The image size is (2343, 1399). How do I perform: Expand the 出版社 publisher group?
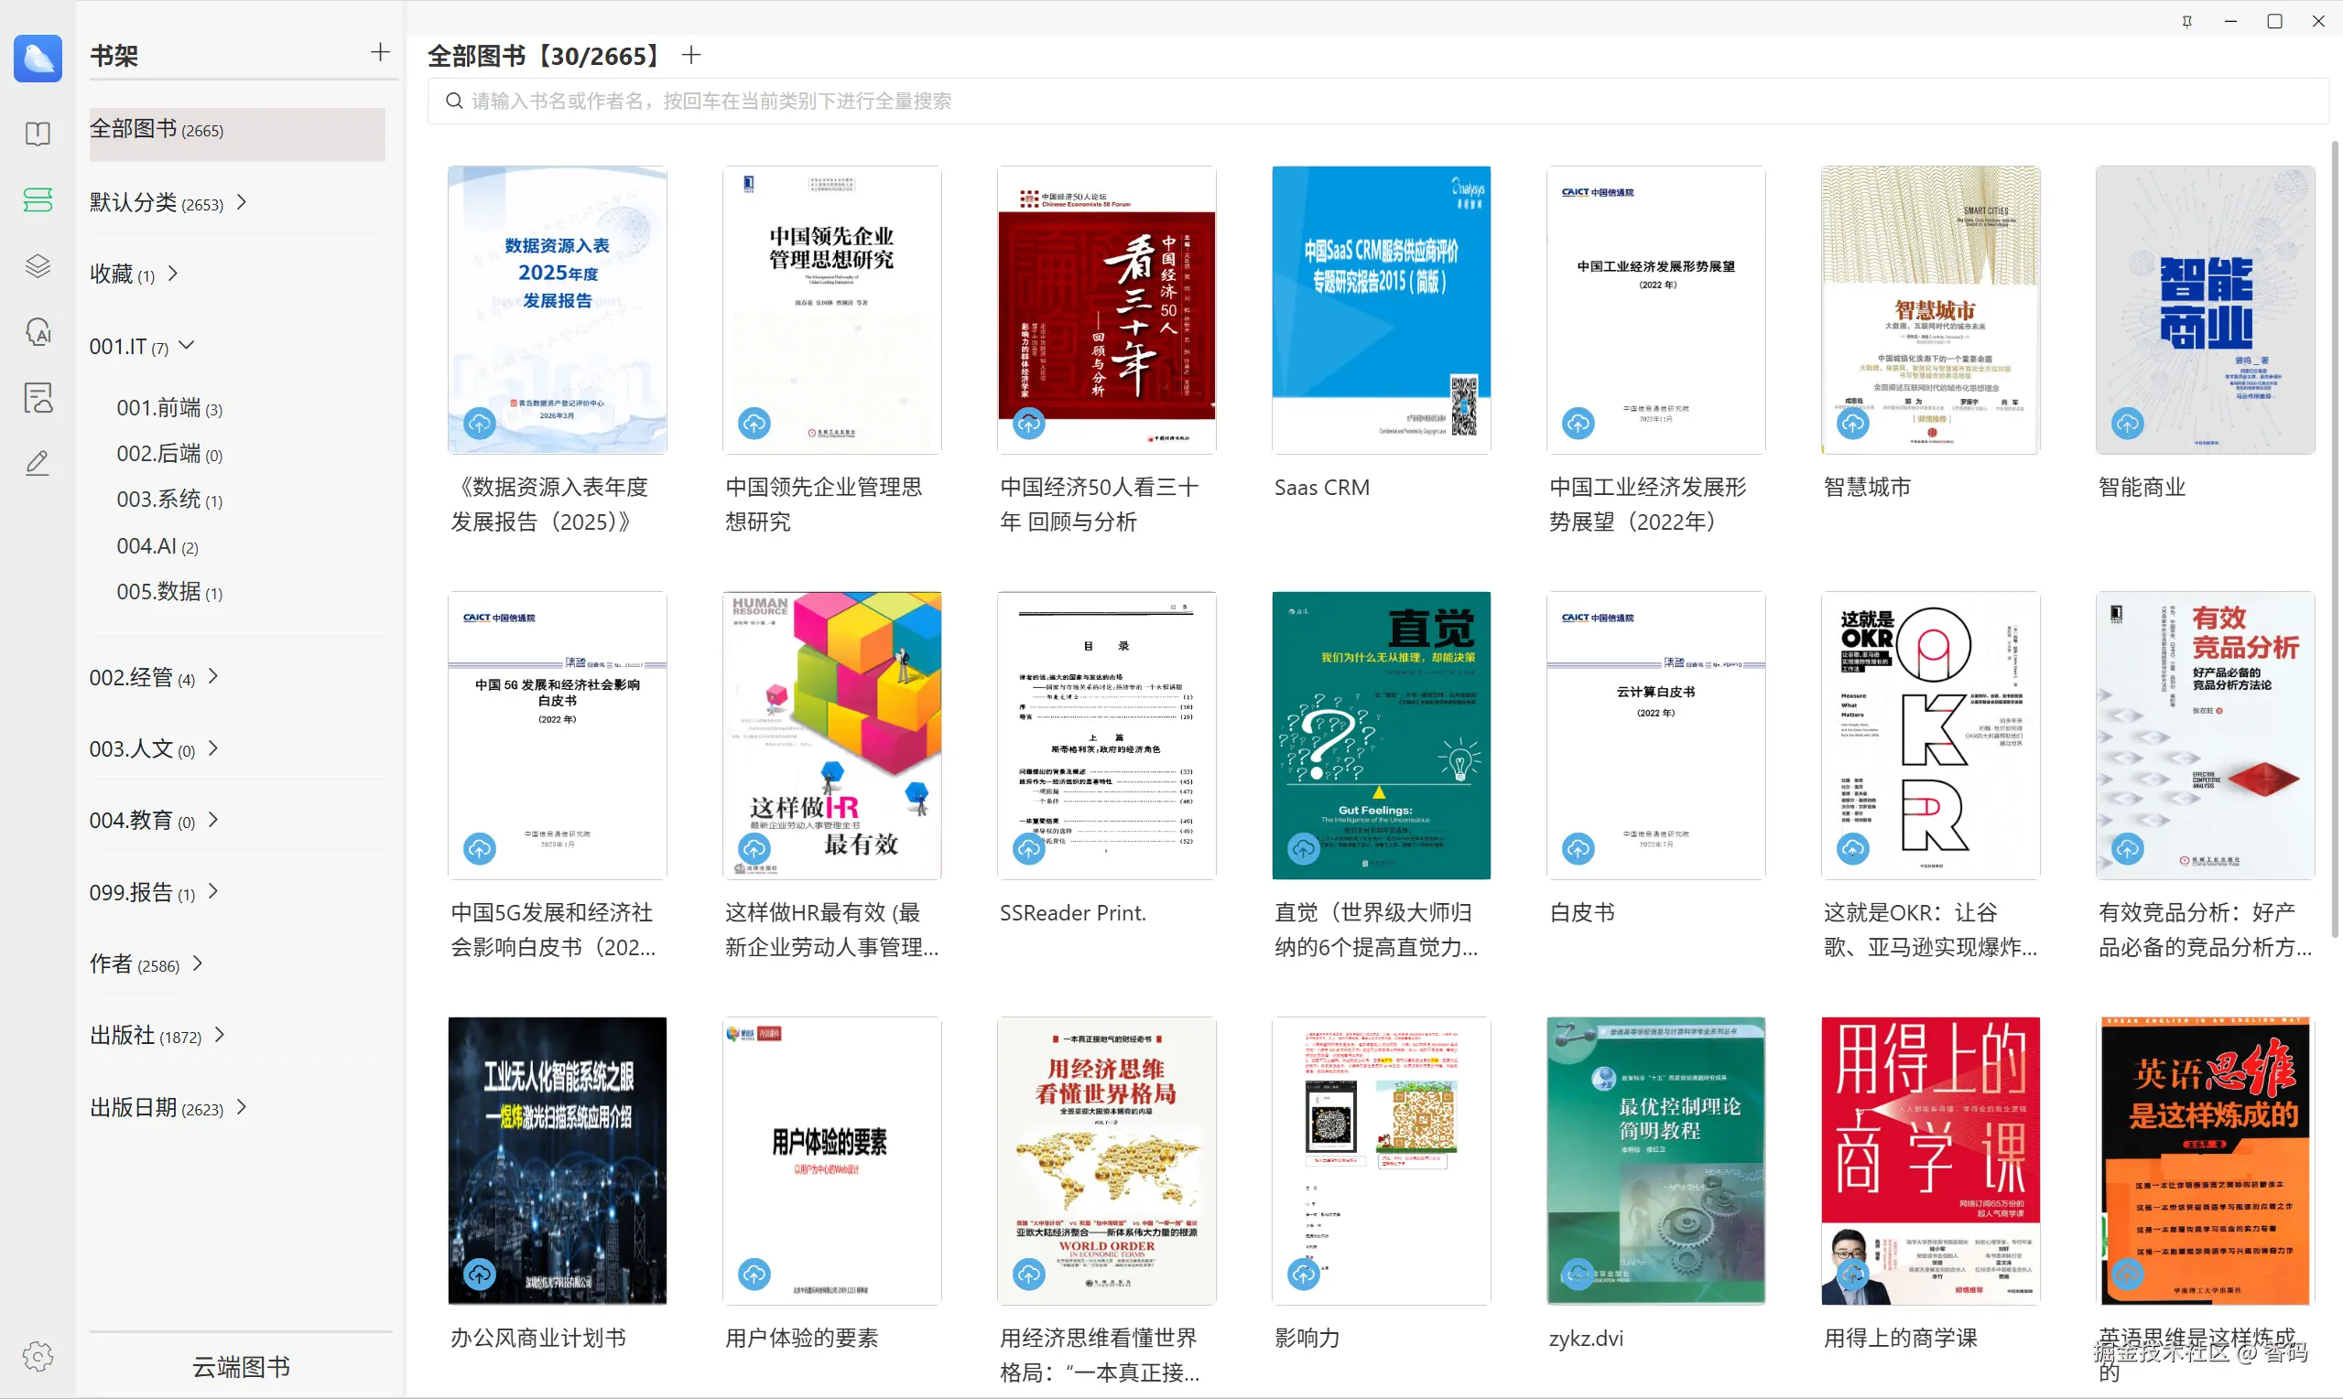tap(220, 1034)
